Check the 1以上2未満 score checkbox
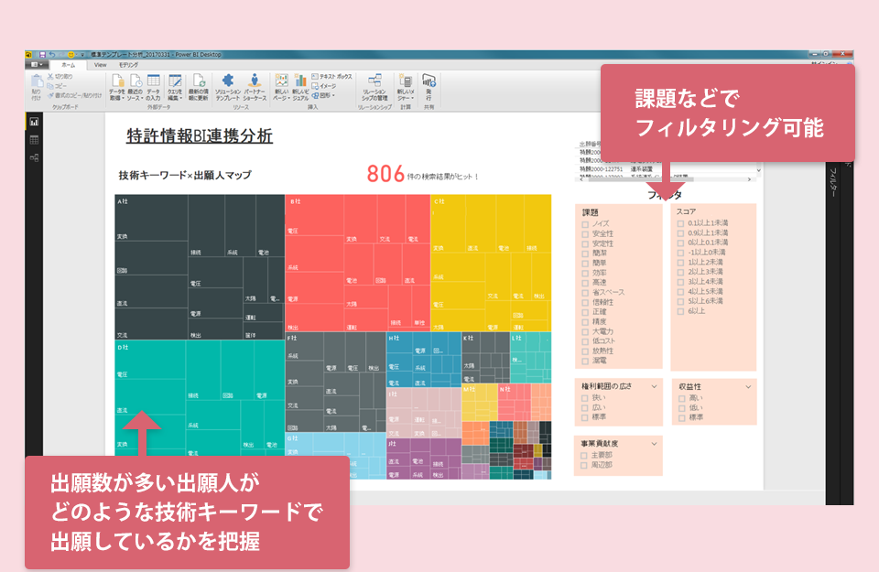The width and height of the screenshot is (879, 572). [x=680, y=262]
